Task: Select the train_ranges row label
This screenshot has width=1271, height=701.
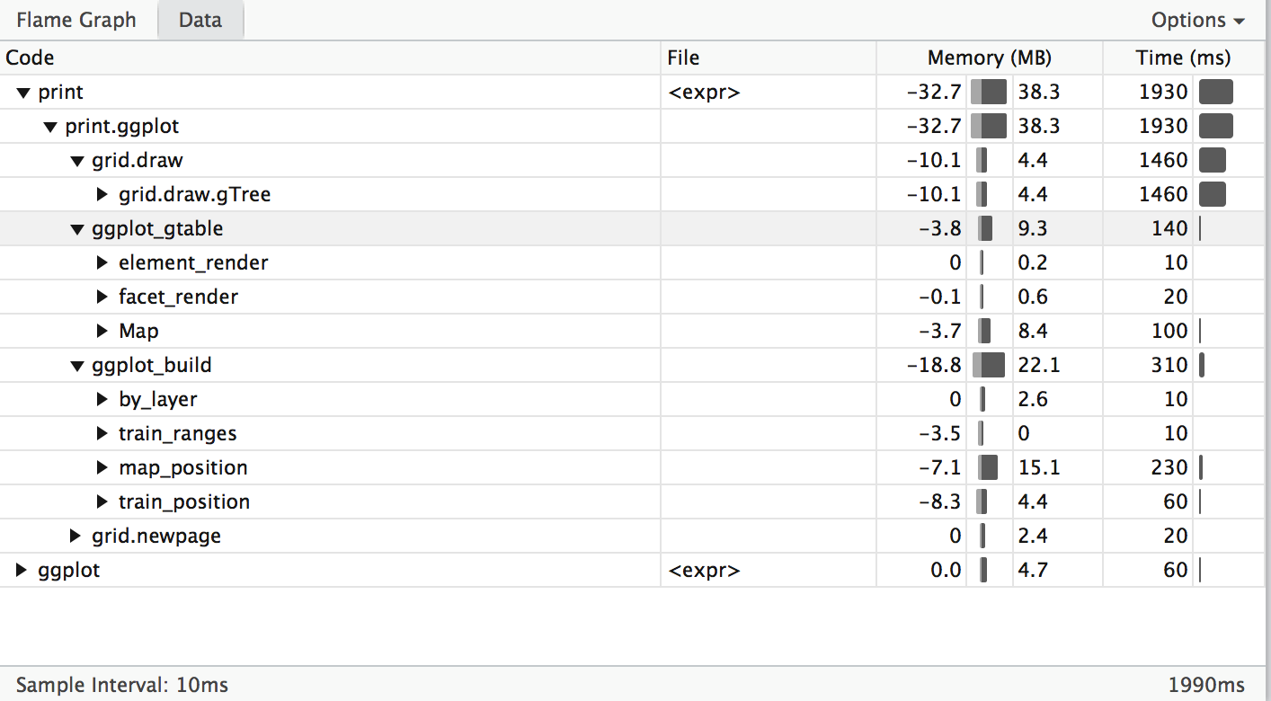Action: [x=178, y=433]
